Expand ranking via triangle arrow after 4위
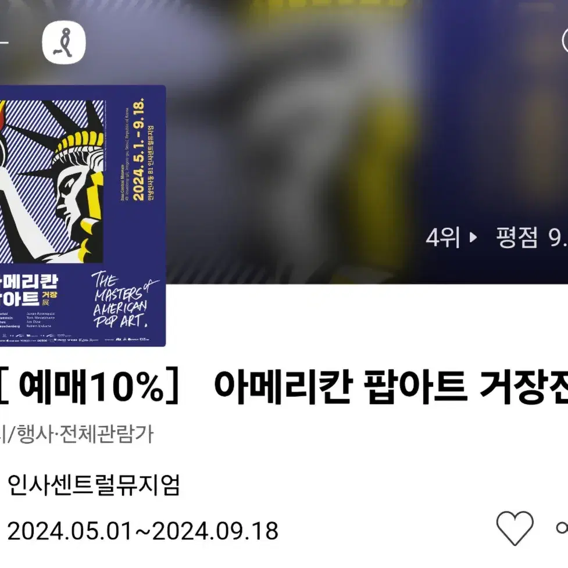This screenshot has height=568, width=568. click(473, 238)
